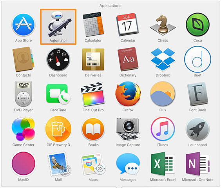
Task: Open the Calendar app icon
Action: pyautogui.click(x=128, y=24)
